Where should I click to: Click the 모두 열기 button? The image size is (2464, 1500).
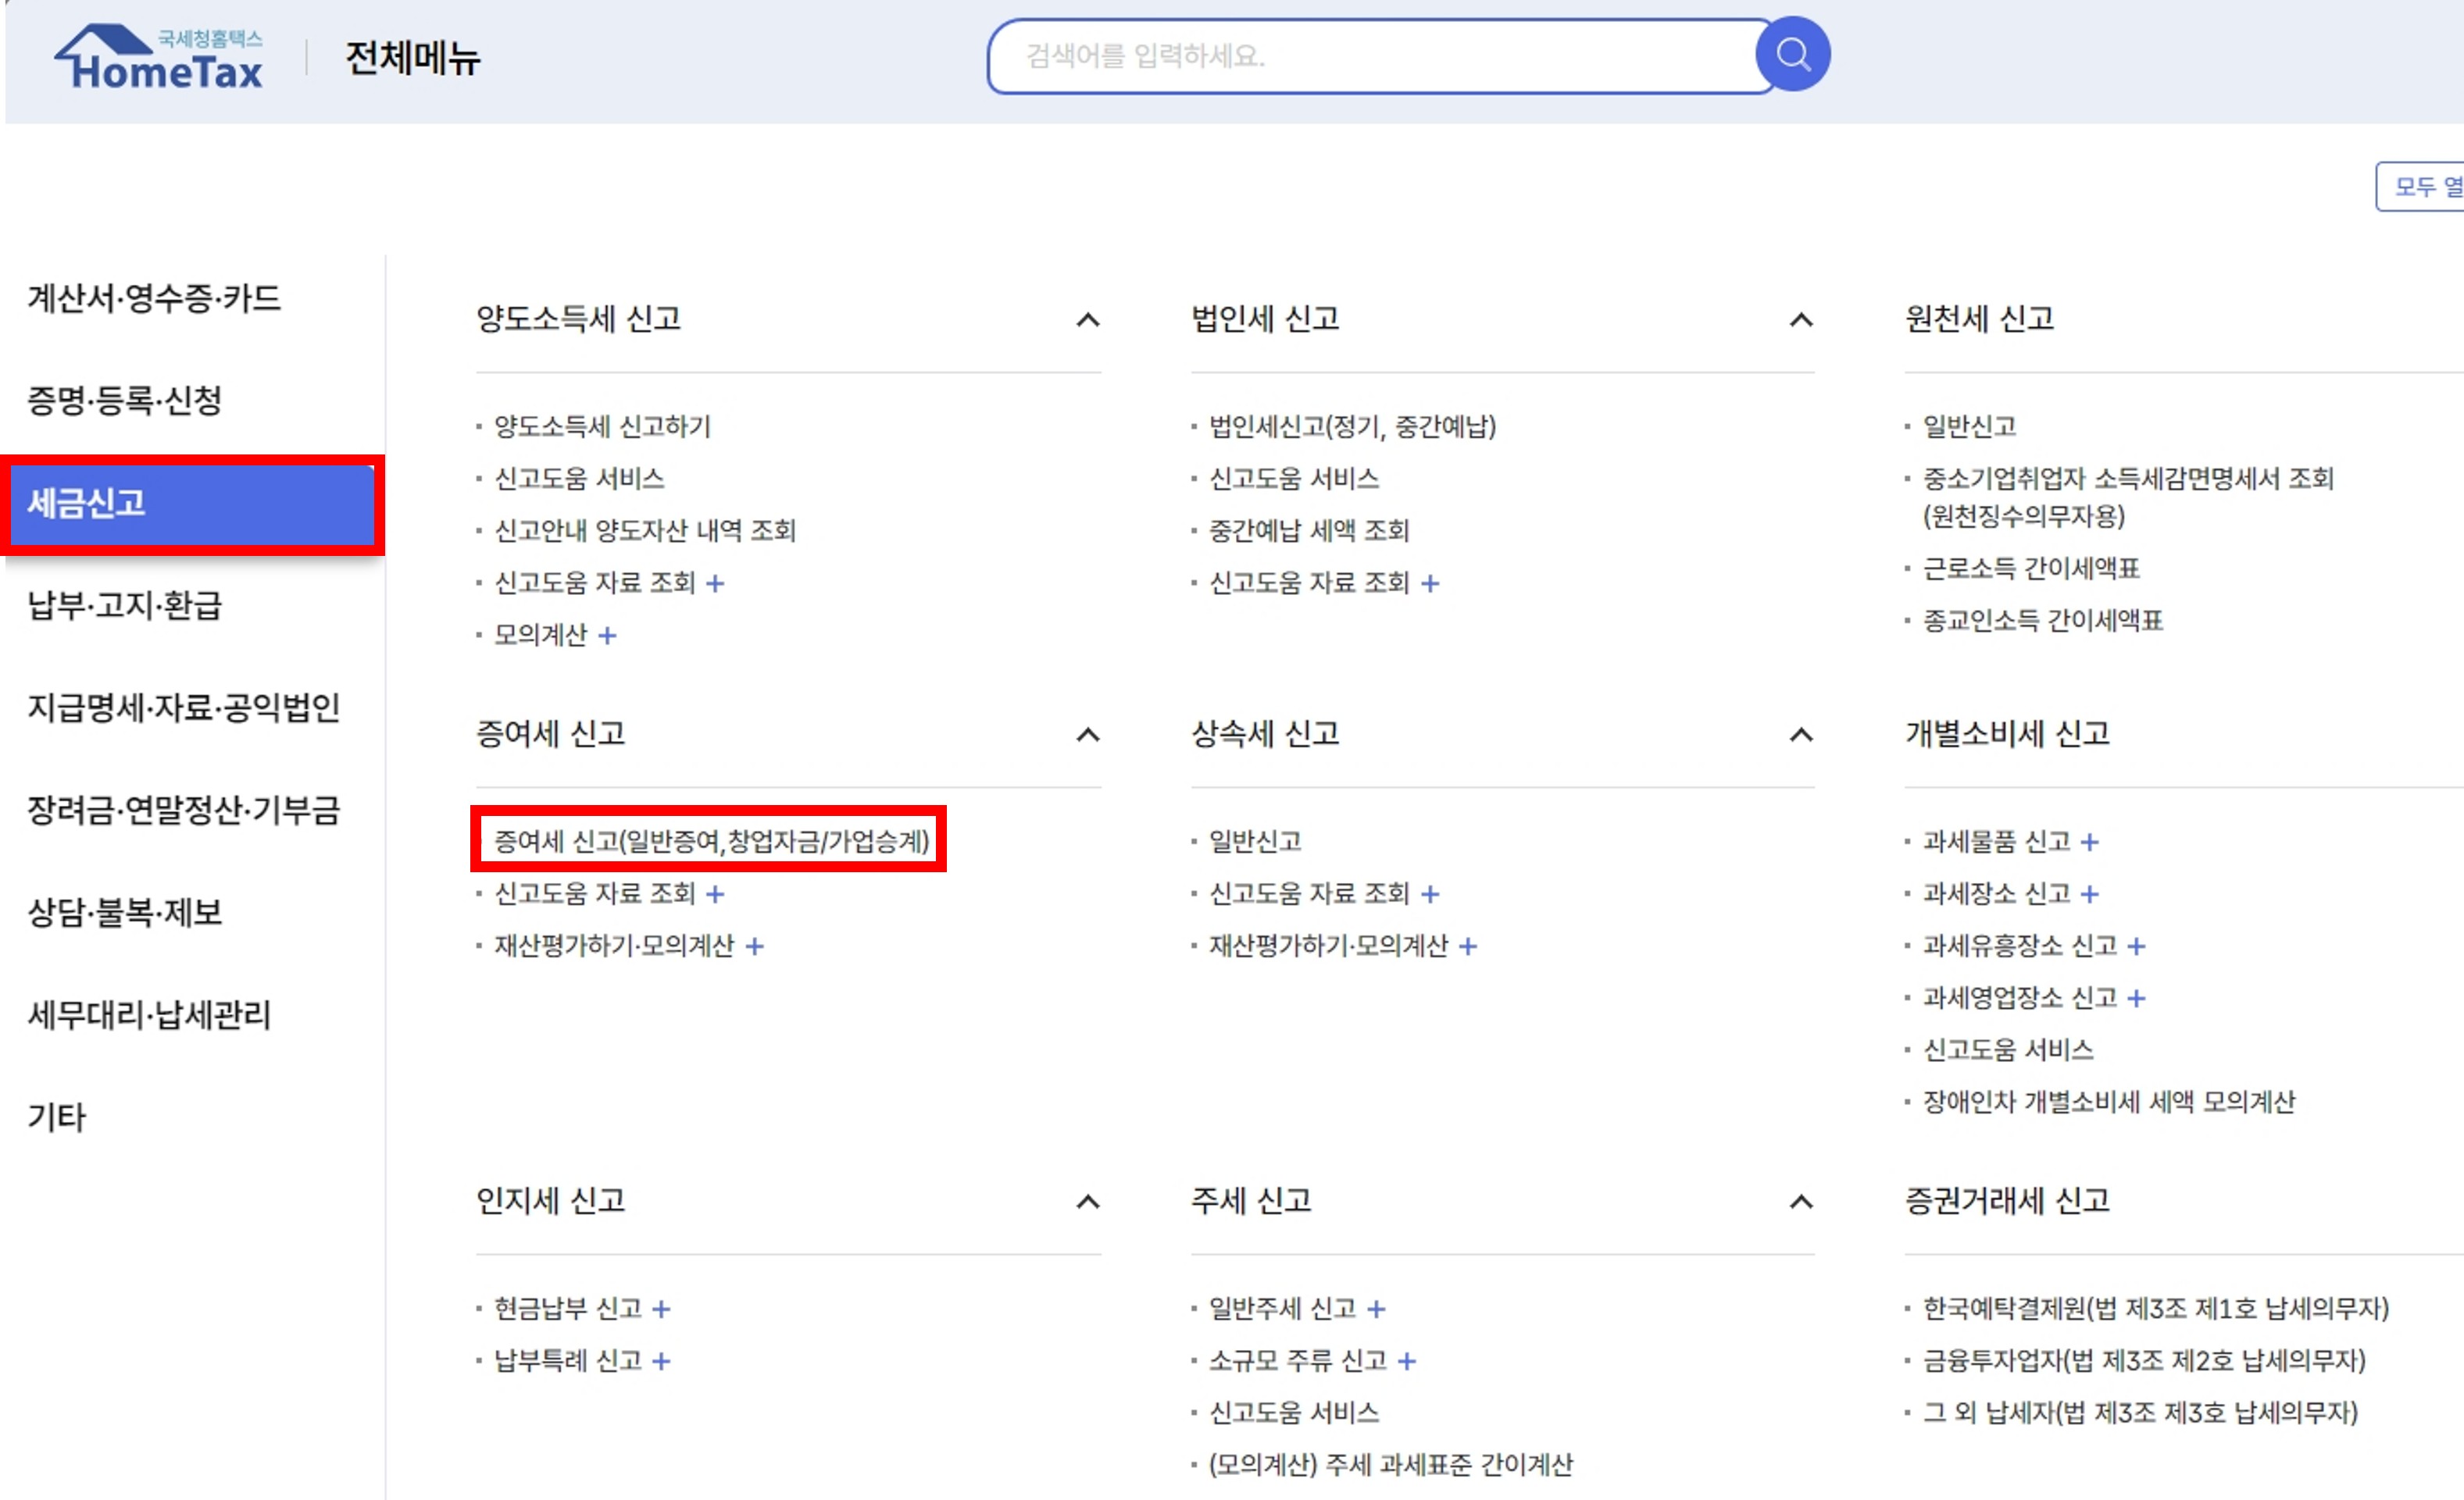click(2422, 187)
